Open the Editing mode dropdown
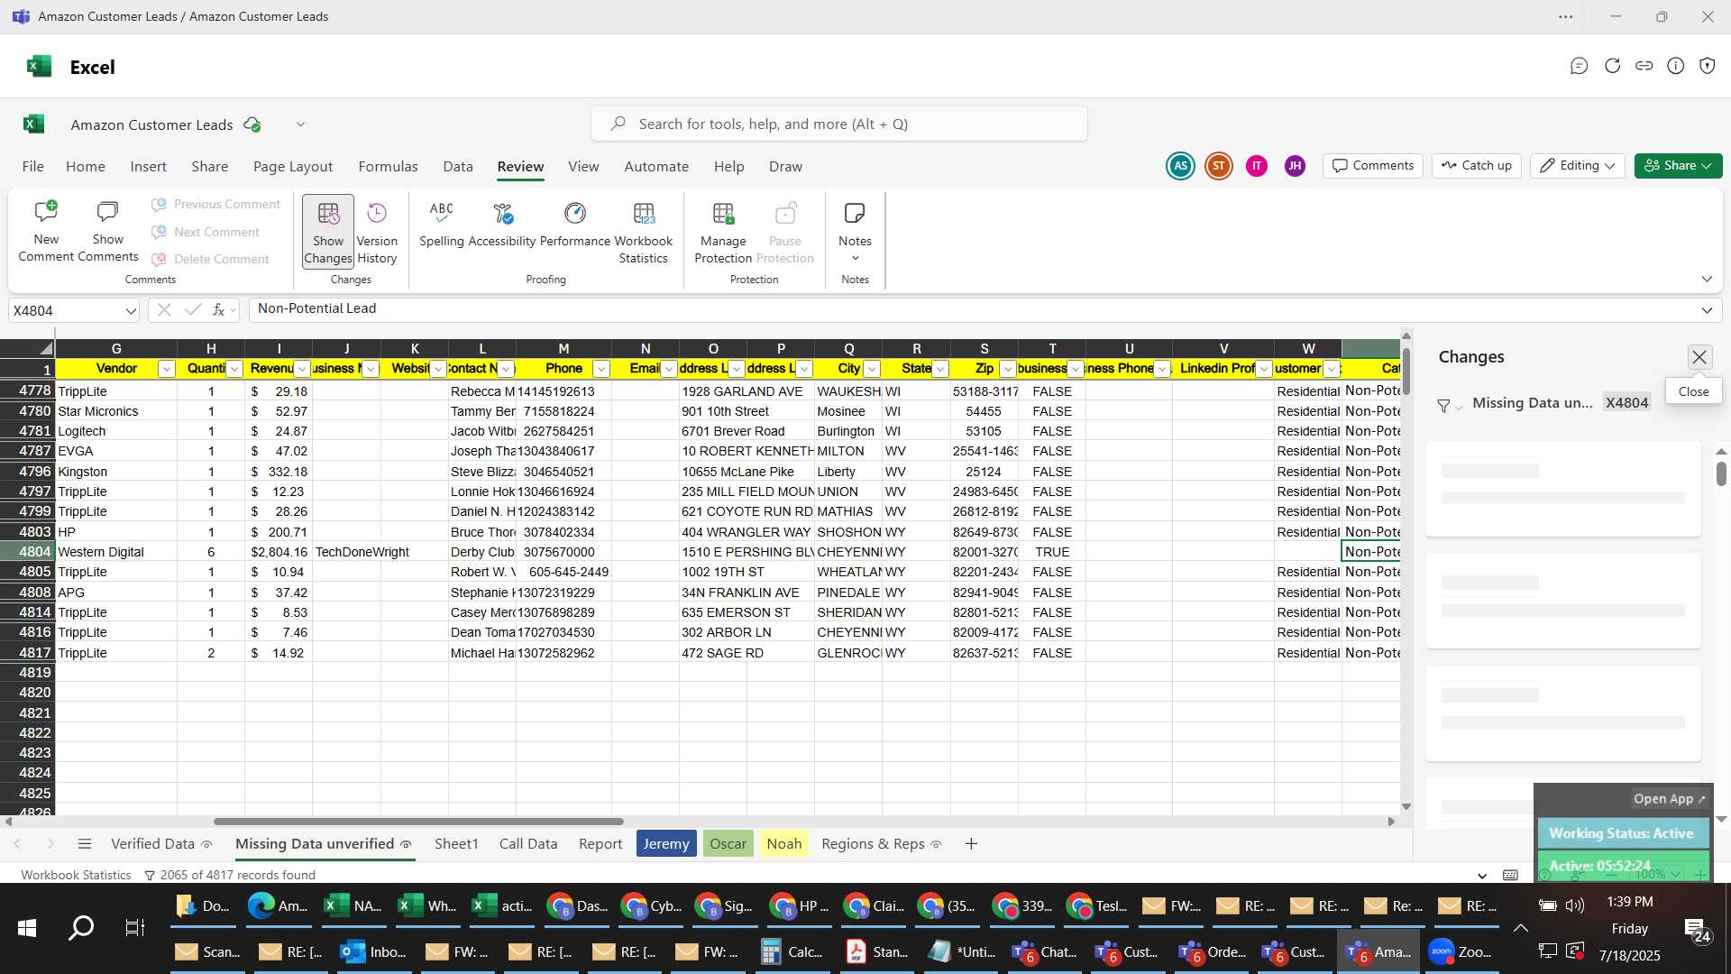 [x=1577, y=166]
